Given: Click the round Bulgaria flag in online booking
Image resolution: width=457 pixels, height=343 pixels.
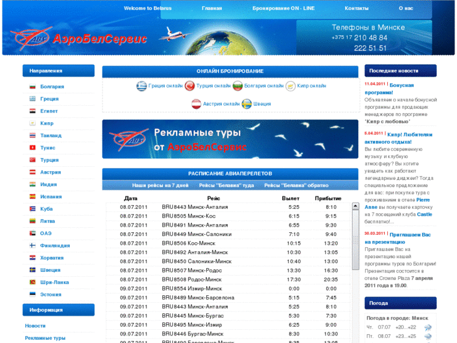Looking at the screenshot, I should pos(238,86).
